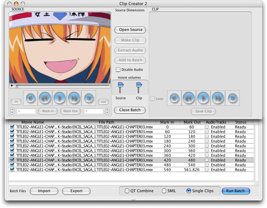Uncheck the batch row with Mark In 180

coord(12,141)
